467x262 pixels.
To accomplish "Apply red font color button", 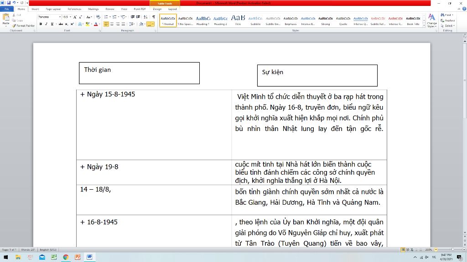I will 96,24.
